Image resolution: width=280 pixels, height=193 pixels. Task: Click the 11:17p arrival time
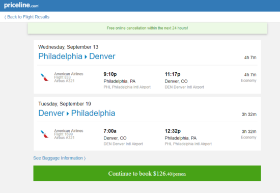tap(173, 74)
